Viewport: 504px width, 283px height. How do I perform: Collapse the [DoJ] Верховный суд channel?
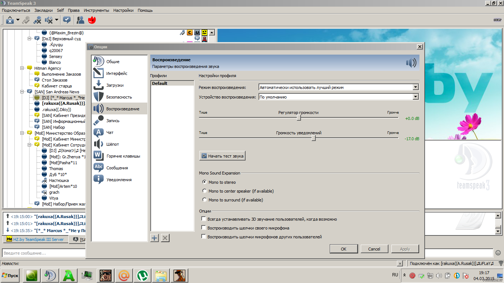coord(30,39)
